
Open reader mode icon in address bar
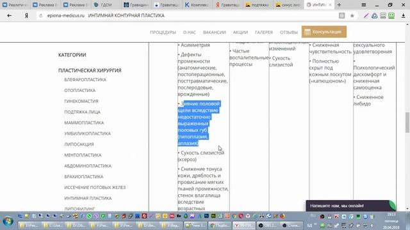(341, 15)
